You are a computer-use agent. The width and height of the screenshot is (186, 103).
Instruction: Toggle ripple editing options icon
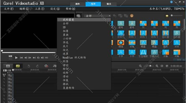pyautogui.click(x=4, y=75)
